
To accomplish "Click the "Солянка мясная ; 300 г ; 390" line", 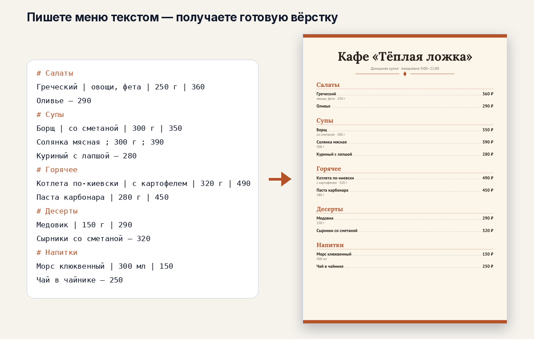I will [100, 142].
